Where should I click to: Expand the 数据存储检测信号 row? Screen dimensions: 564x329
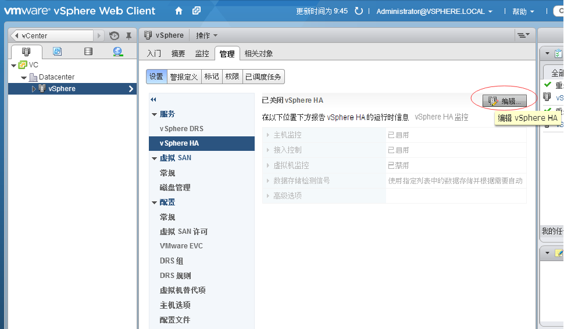(x=268, y=180)
